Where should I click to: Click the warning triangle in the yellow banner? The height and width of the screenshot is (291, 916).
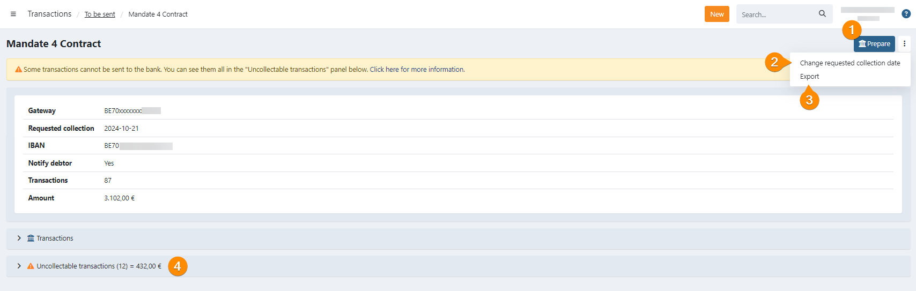point(18,70)
